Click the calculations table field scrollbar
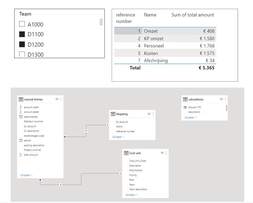This screenshot has width=253, height=203. pos(226,108)
